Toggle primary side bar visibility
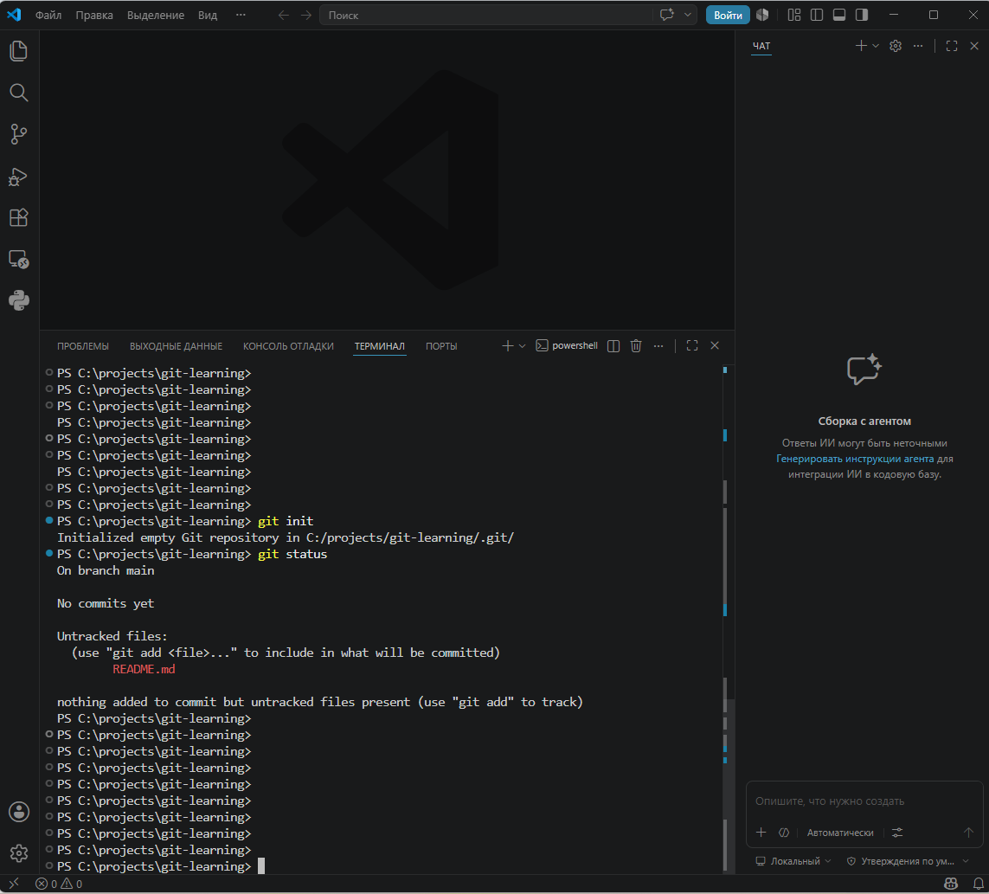This screenshot has height=894, width=989. (x=817, y=15)
